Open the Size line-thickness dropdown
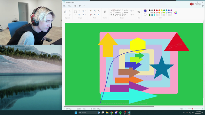This screenshot has height=115, width=205. tap(139, 14)
